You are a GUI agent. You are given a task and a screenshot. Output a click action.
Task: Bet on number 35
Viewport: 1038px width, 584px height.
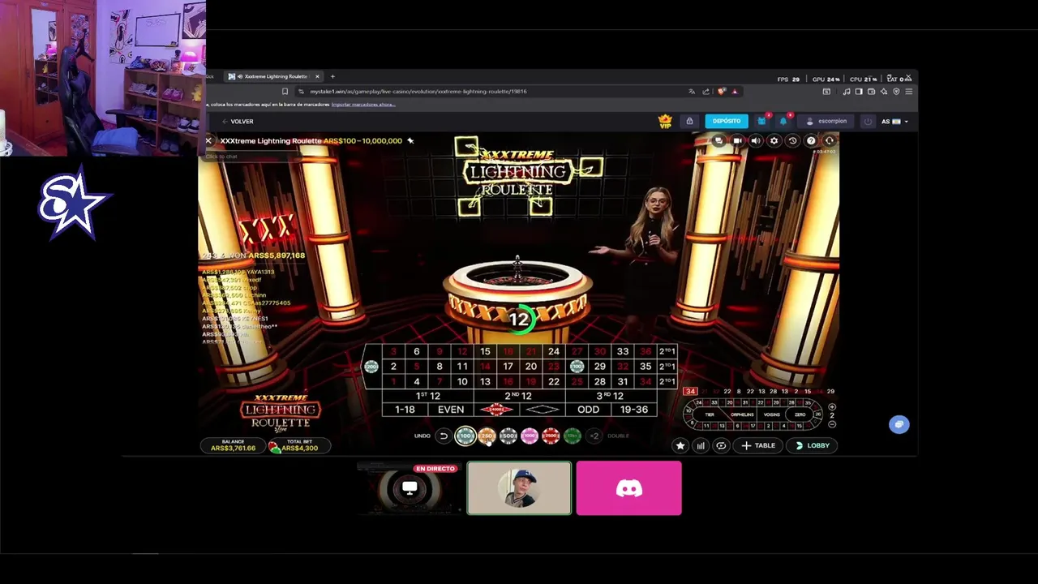click(646, 367)
